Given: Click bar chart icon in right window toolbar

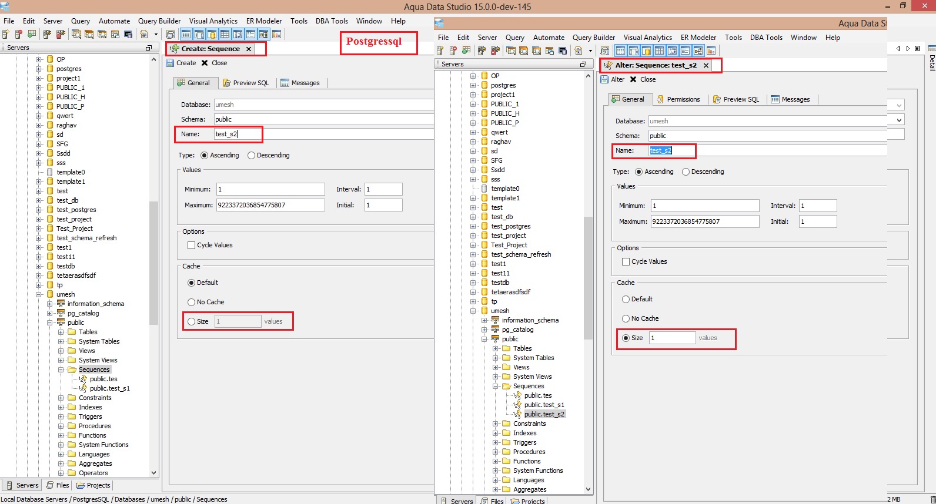Looking at the screenshot, I should click(711, 51).
